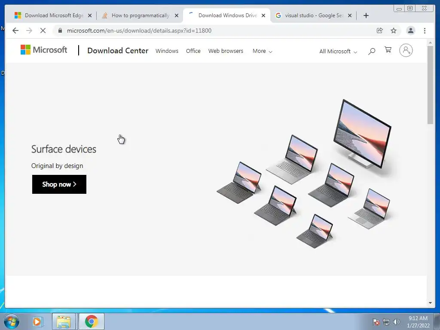440x330 pixels.
Task: Click the page scrollbar down arrow
Action: click(x=430, y=303)
